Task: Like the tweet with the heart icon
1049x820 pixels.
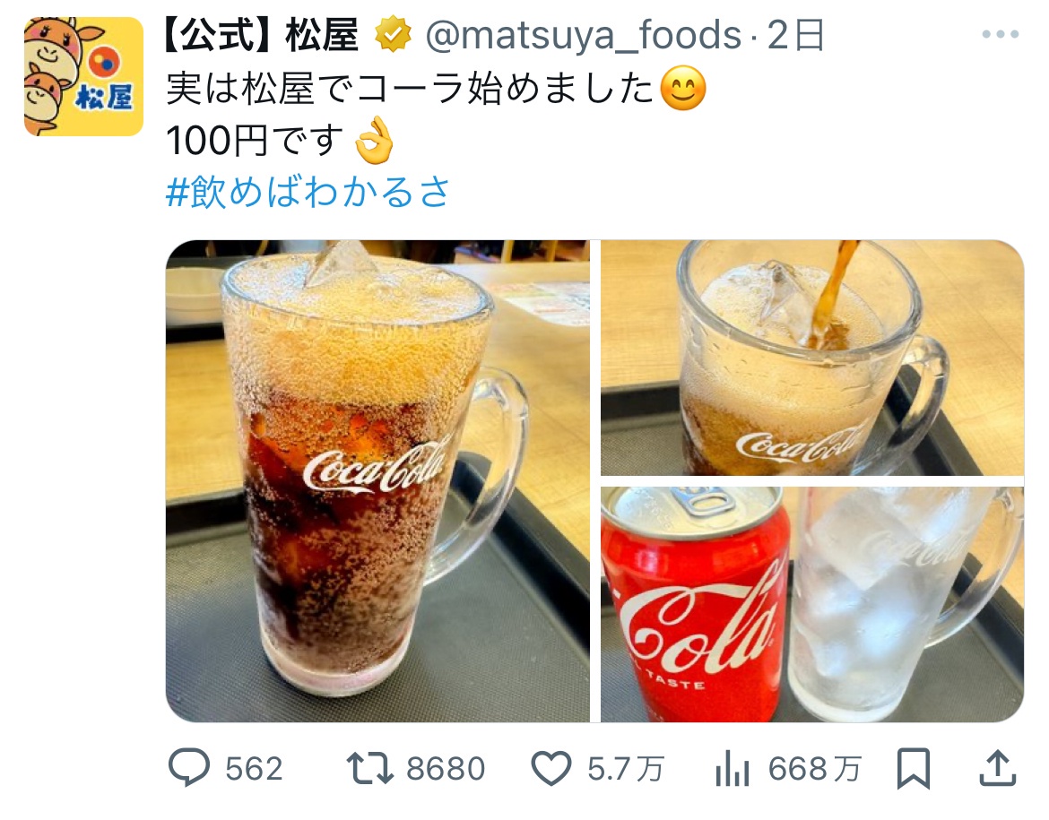Action: tap(551, 768)
